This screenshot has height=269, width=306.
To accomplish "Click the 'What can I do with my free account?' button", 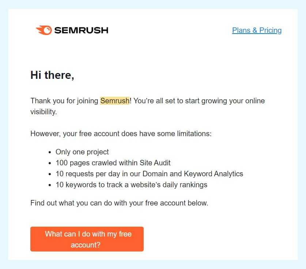I will pos(87,239).
